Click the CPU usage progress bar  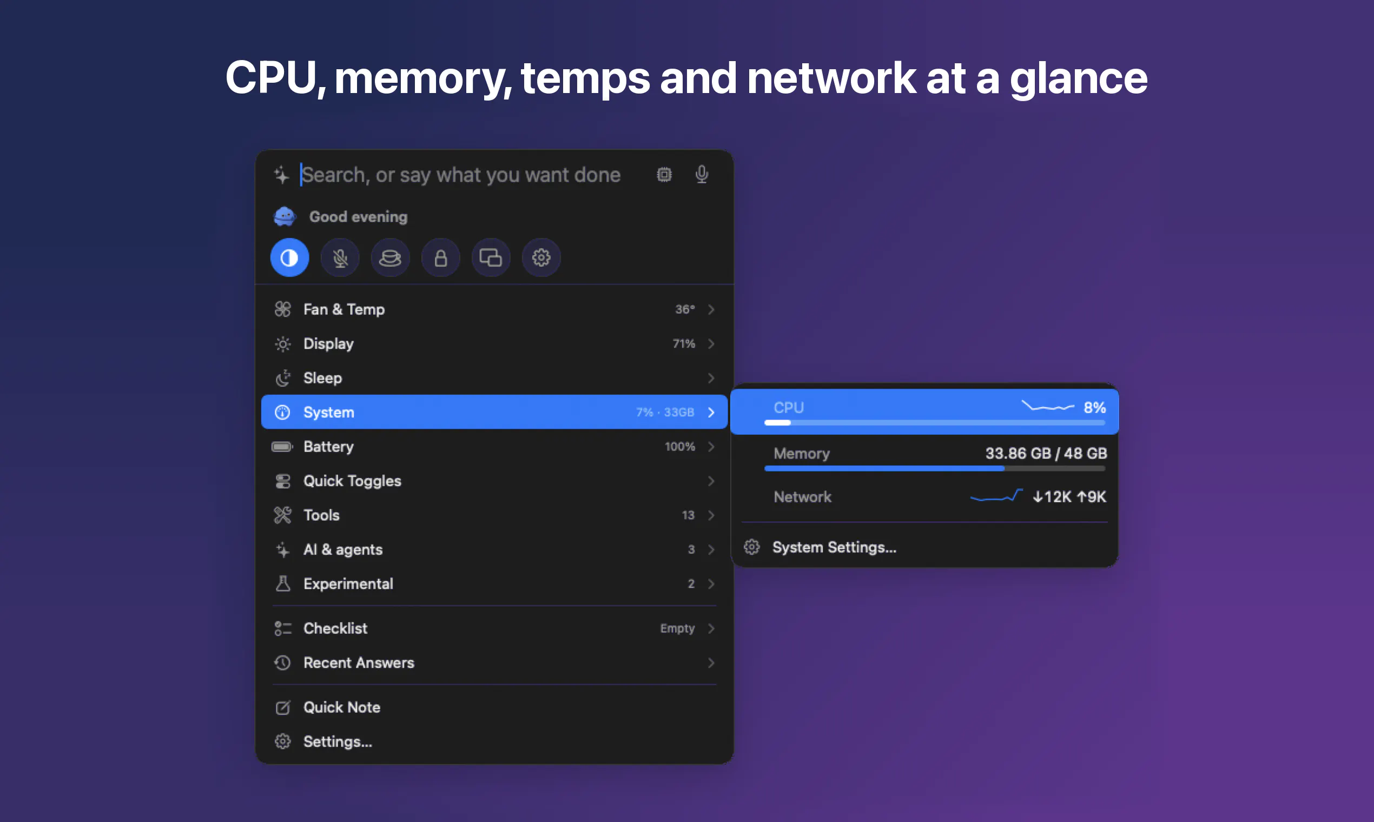[935, 423]
